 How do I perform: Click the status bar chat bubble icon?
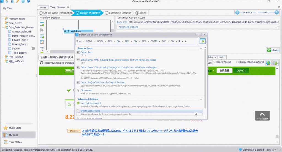click(240, 150)
